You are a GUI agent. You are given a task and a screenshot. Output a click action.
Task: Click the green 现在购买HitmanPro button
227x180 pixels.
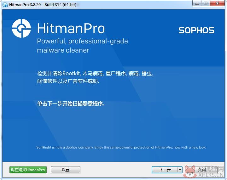(x=28, y=170)
